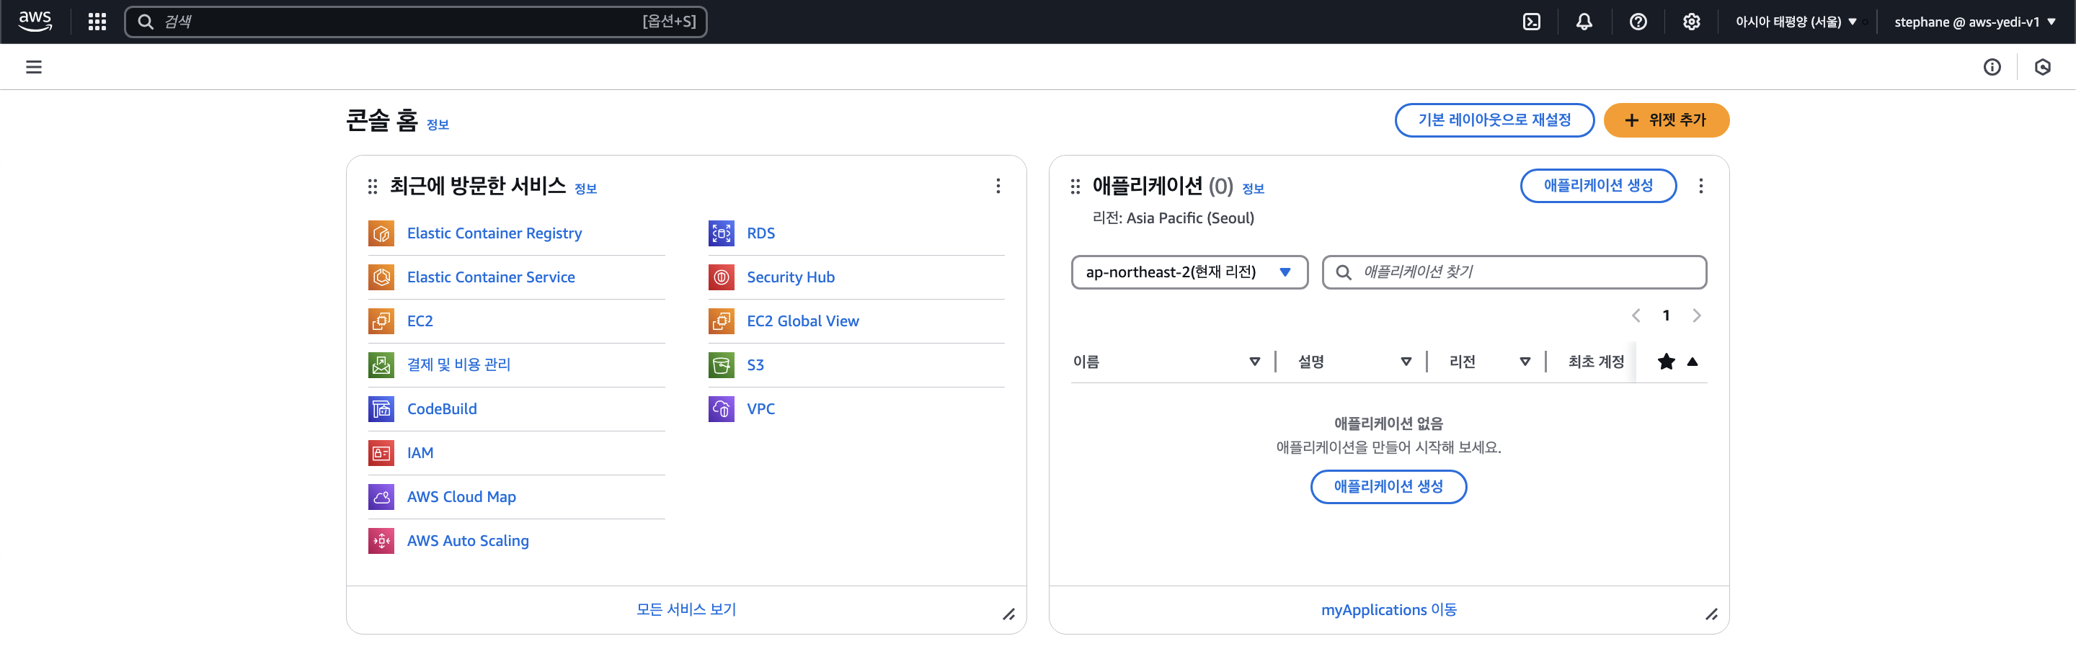Focus the 애플리케이션 찾기 search field

point(1514,272)
